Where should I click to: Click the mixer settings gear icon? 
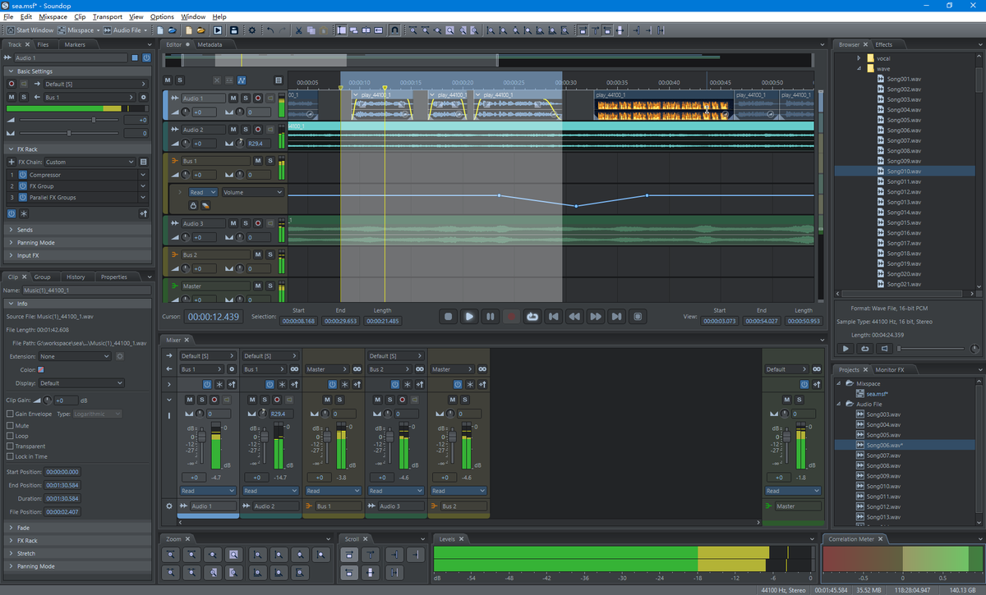(169, 506)
